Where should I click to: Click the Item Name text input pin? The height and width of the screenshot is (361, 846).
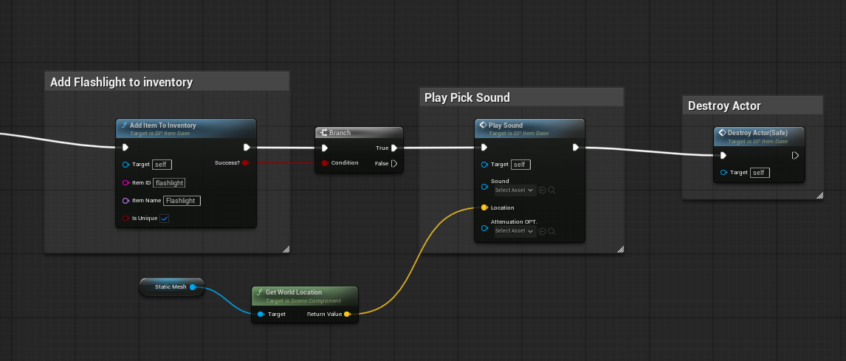(x=125, y=201)
